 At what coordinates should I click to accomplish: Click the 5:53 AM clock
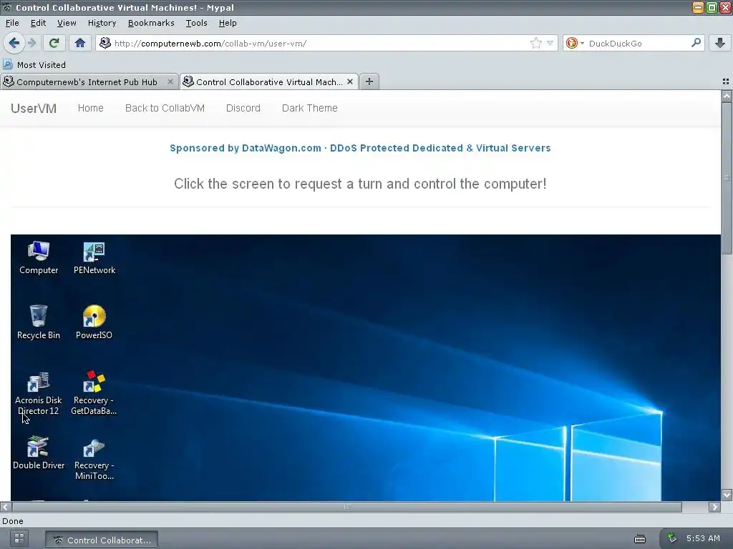click(703, 538)
